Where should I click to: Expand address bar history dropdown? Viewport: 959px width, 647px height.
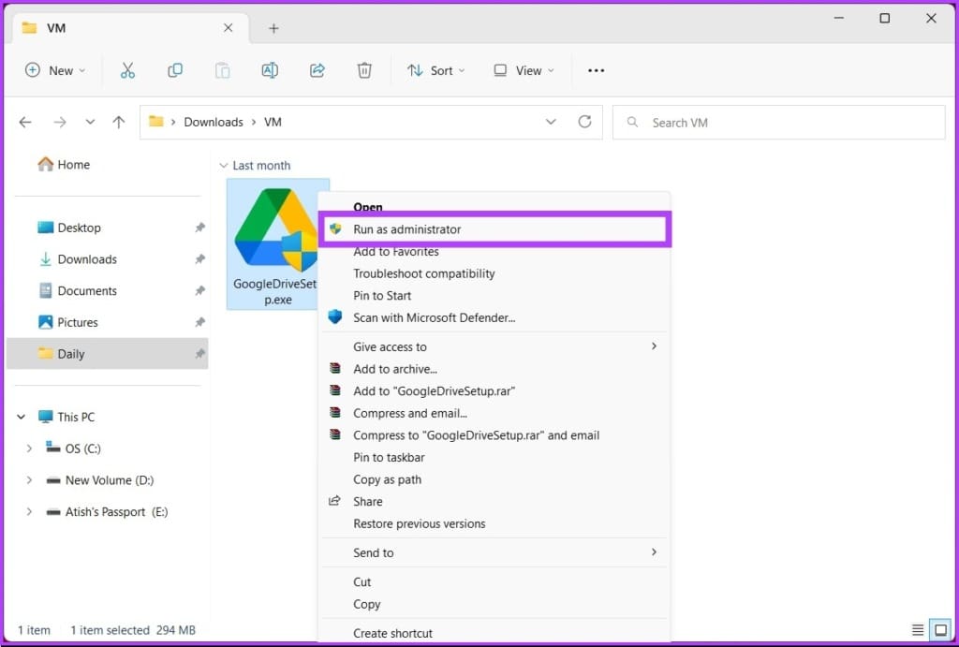551,122
